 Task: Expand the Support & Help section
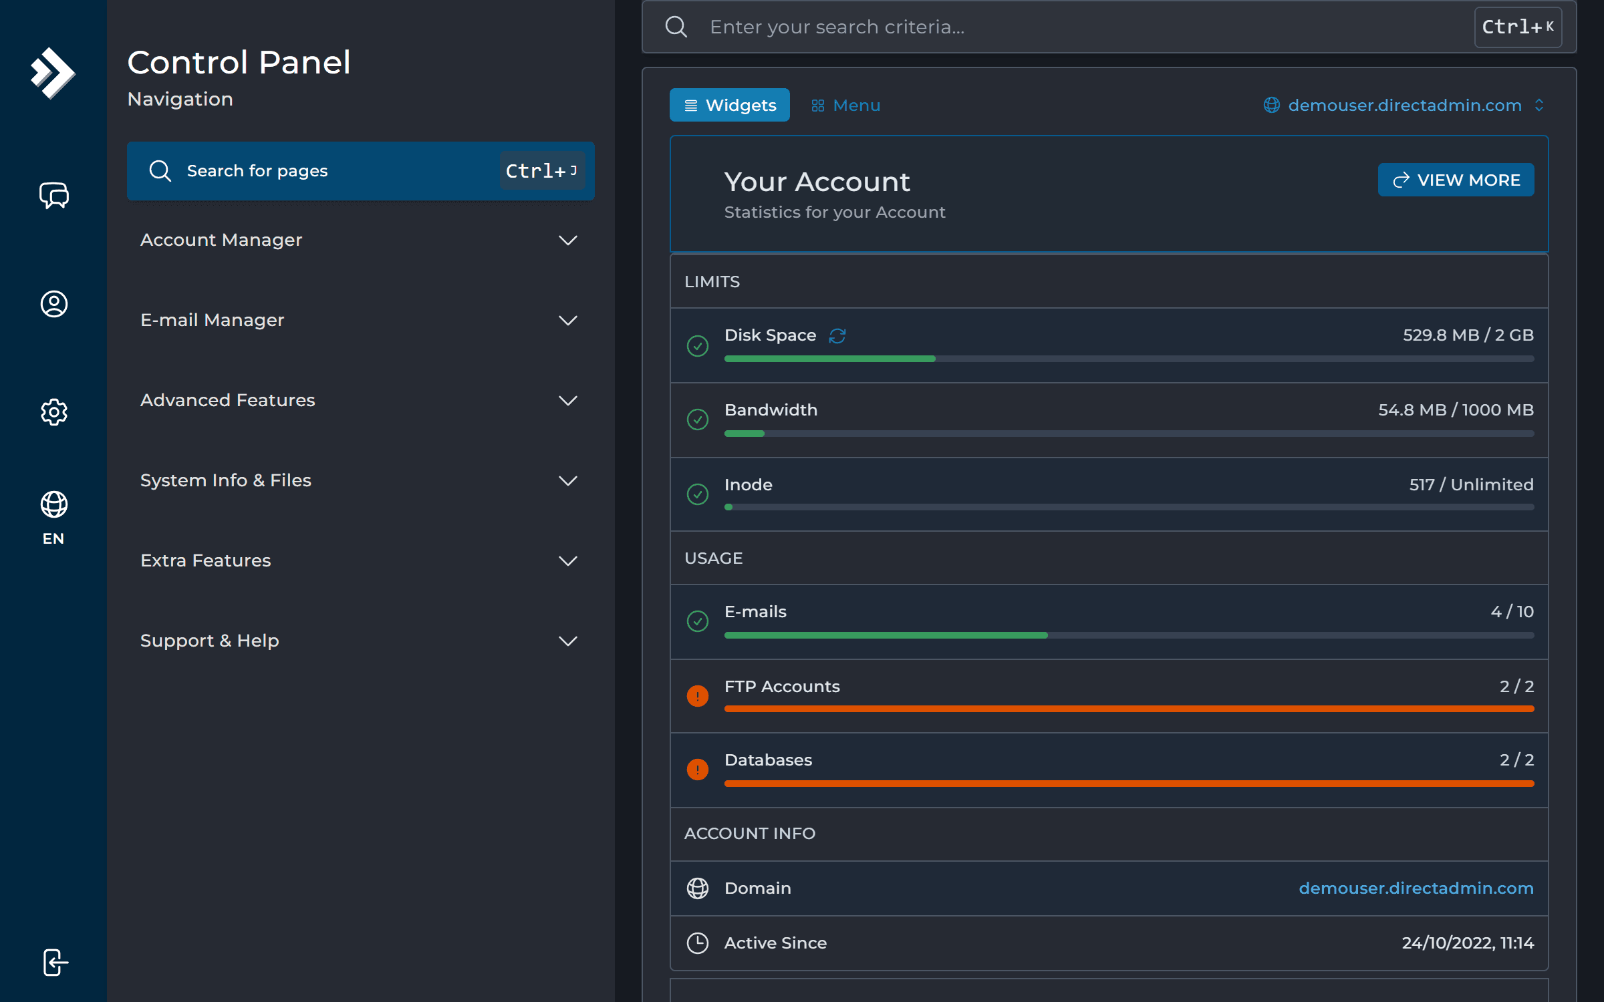point(361,641)
